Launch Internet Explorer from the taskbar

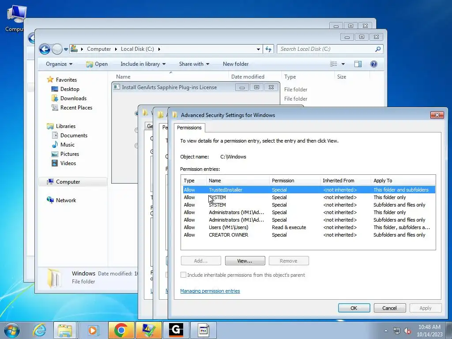39,330
